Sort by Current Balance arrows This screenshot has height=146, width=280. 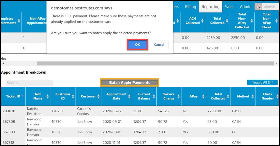pyautogui.click(x=154, y=96)
